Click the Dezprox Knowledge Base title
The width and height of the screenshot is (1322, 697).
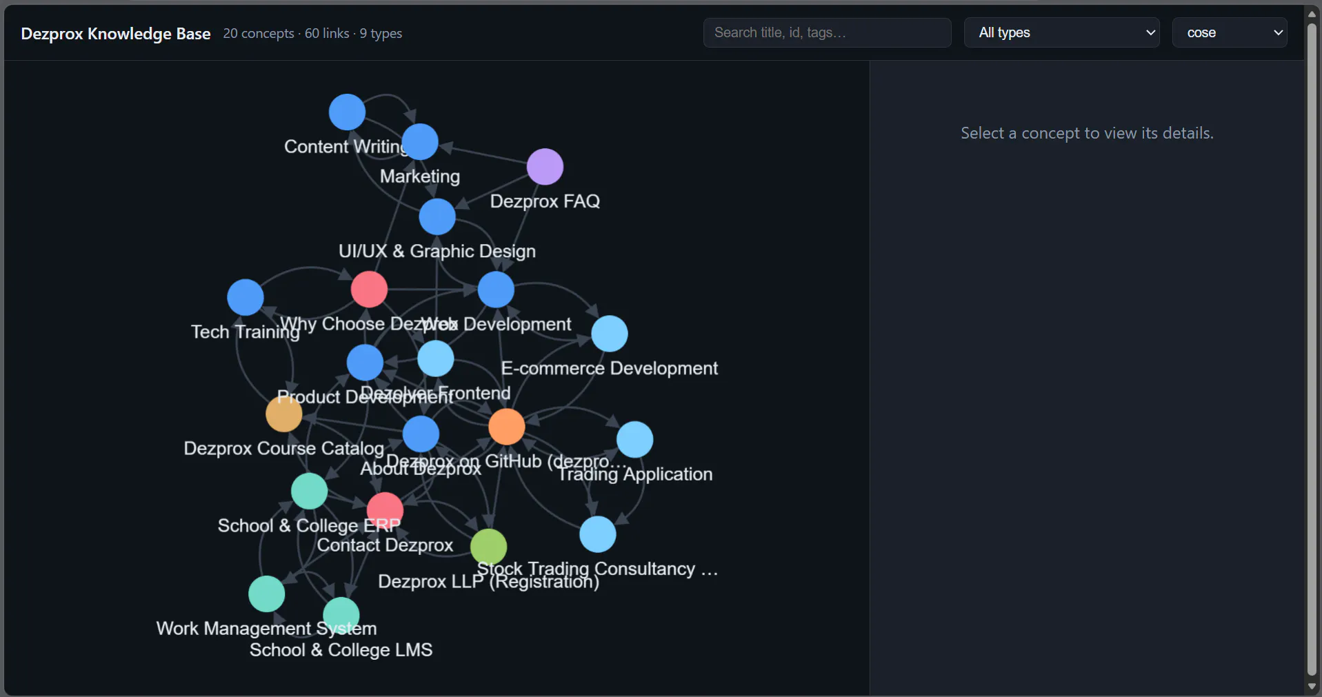click(x=116, y=34)
